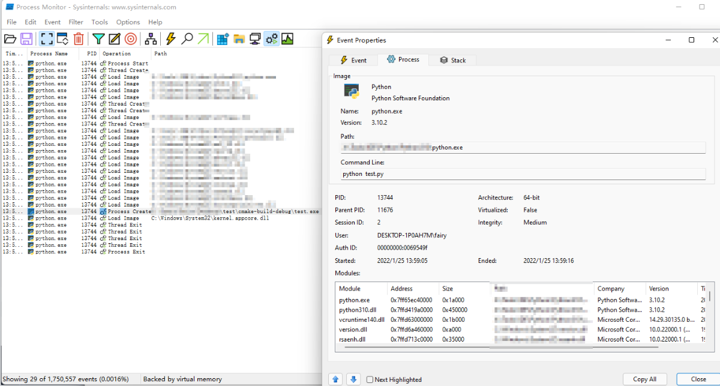Click the Company column header in Modules list
This screenshot has height=386, width=720.
click(620, 289)
